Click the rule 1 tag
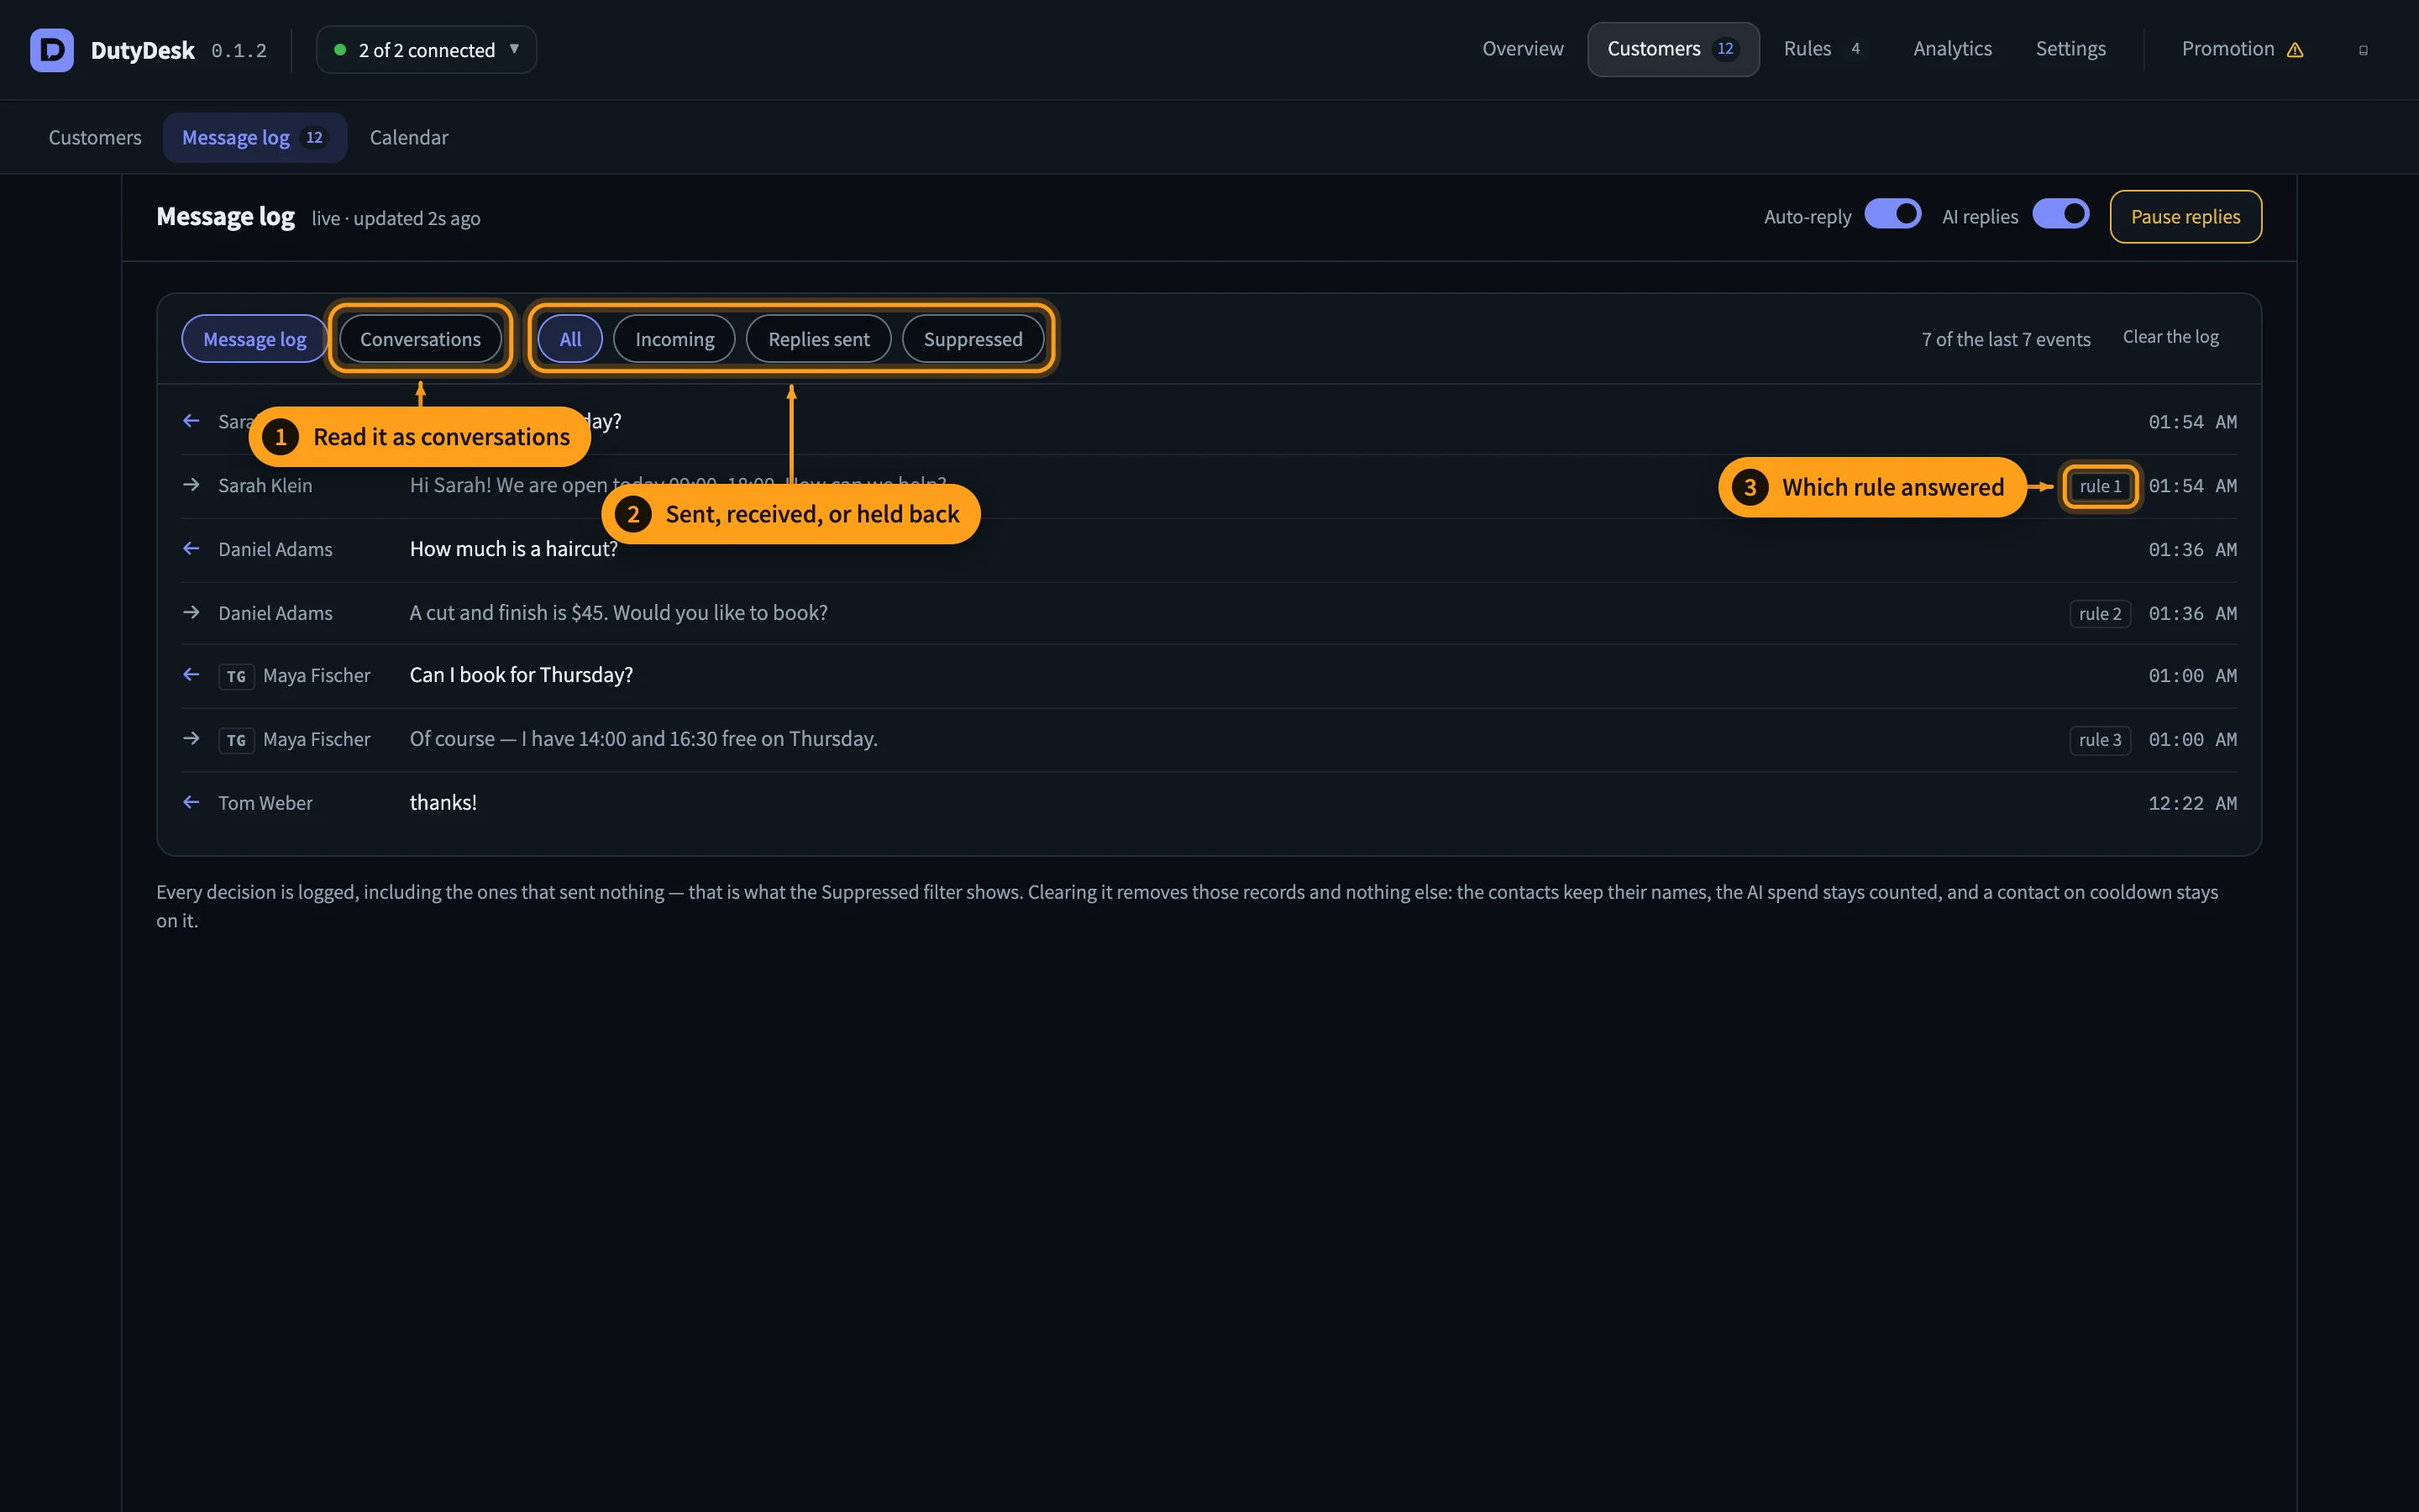 coord(2100,486)
